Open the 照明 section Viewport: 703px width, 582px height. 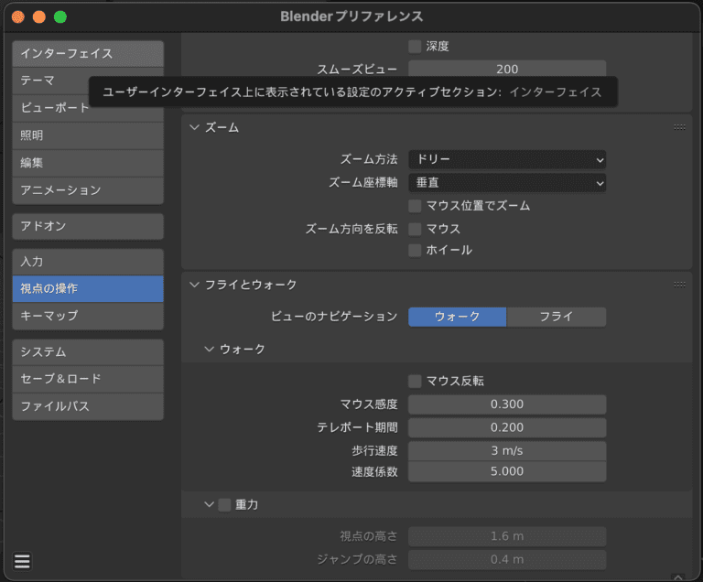pyautogui.click(x=88, y=135)
